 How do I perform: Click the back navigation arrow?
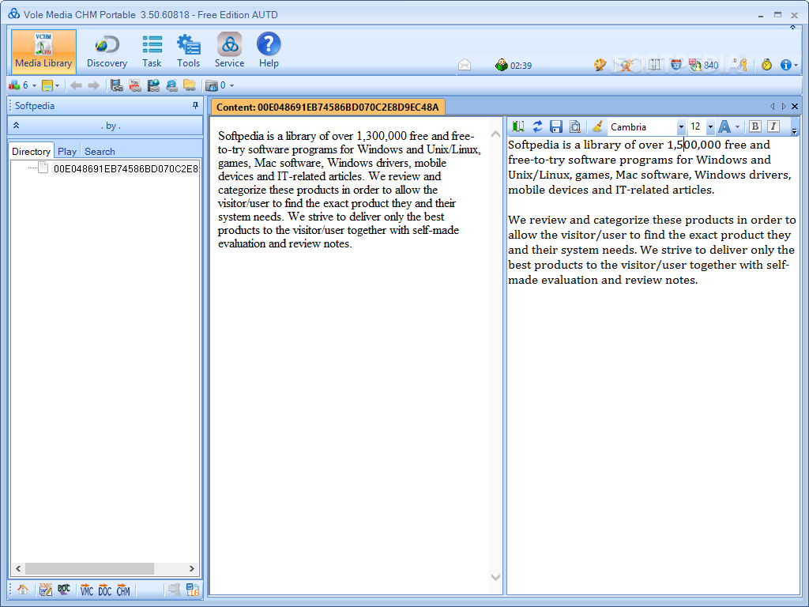tap(76, 85)
